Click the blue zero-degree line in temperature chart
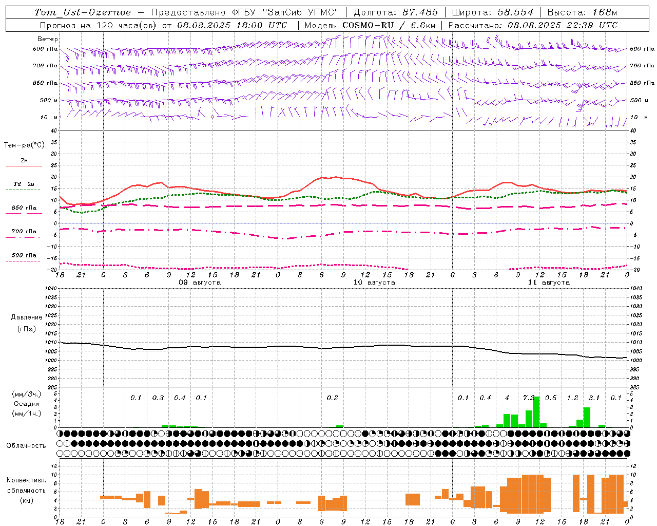 (x=343, y=223)
